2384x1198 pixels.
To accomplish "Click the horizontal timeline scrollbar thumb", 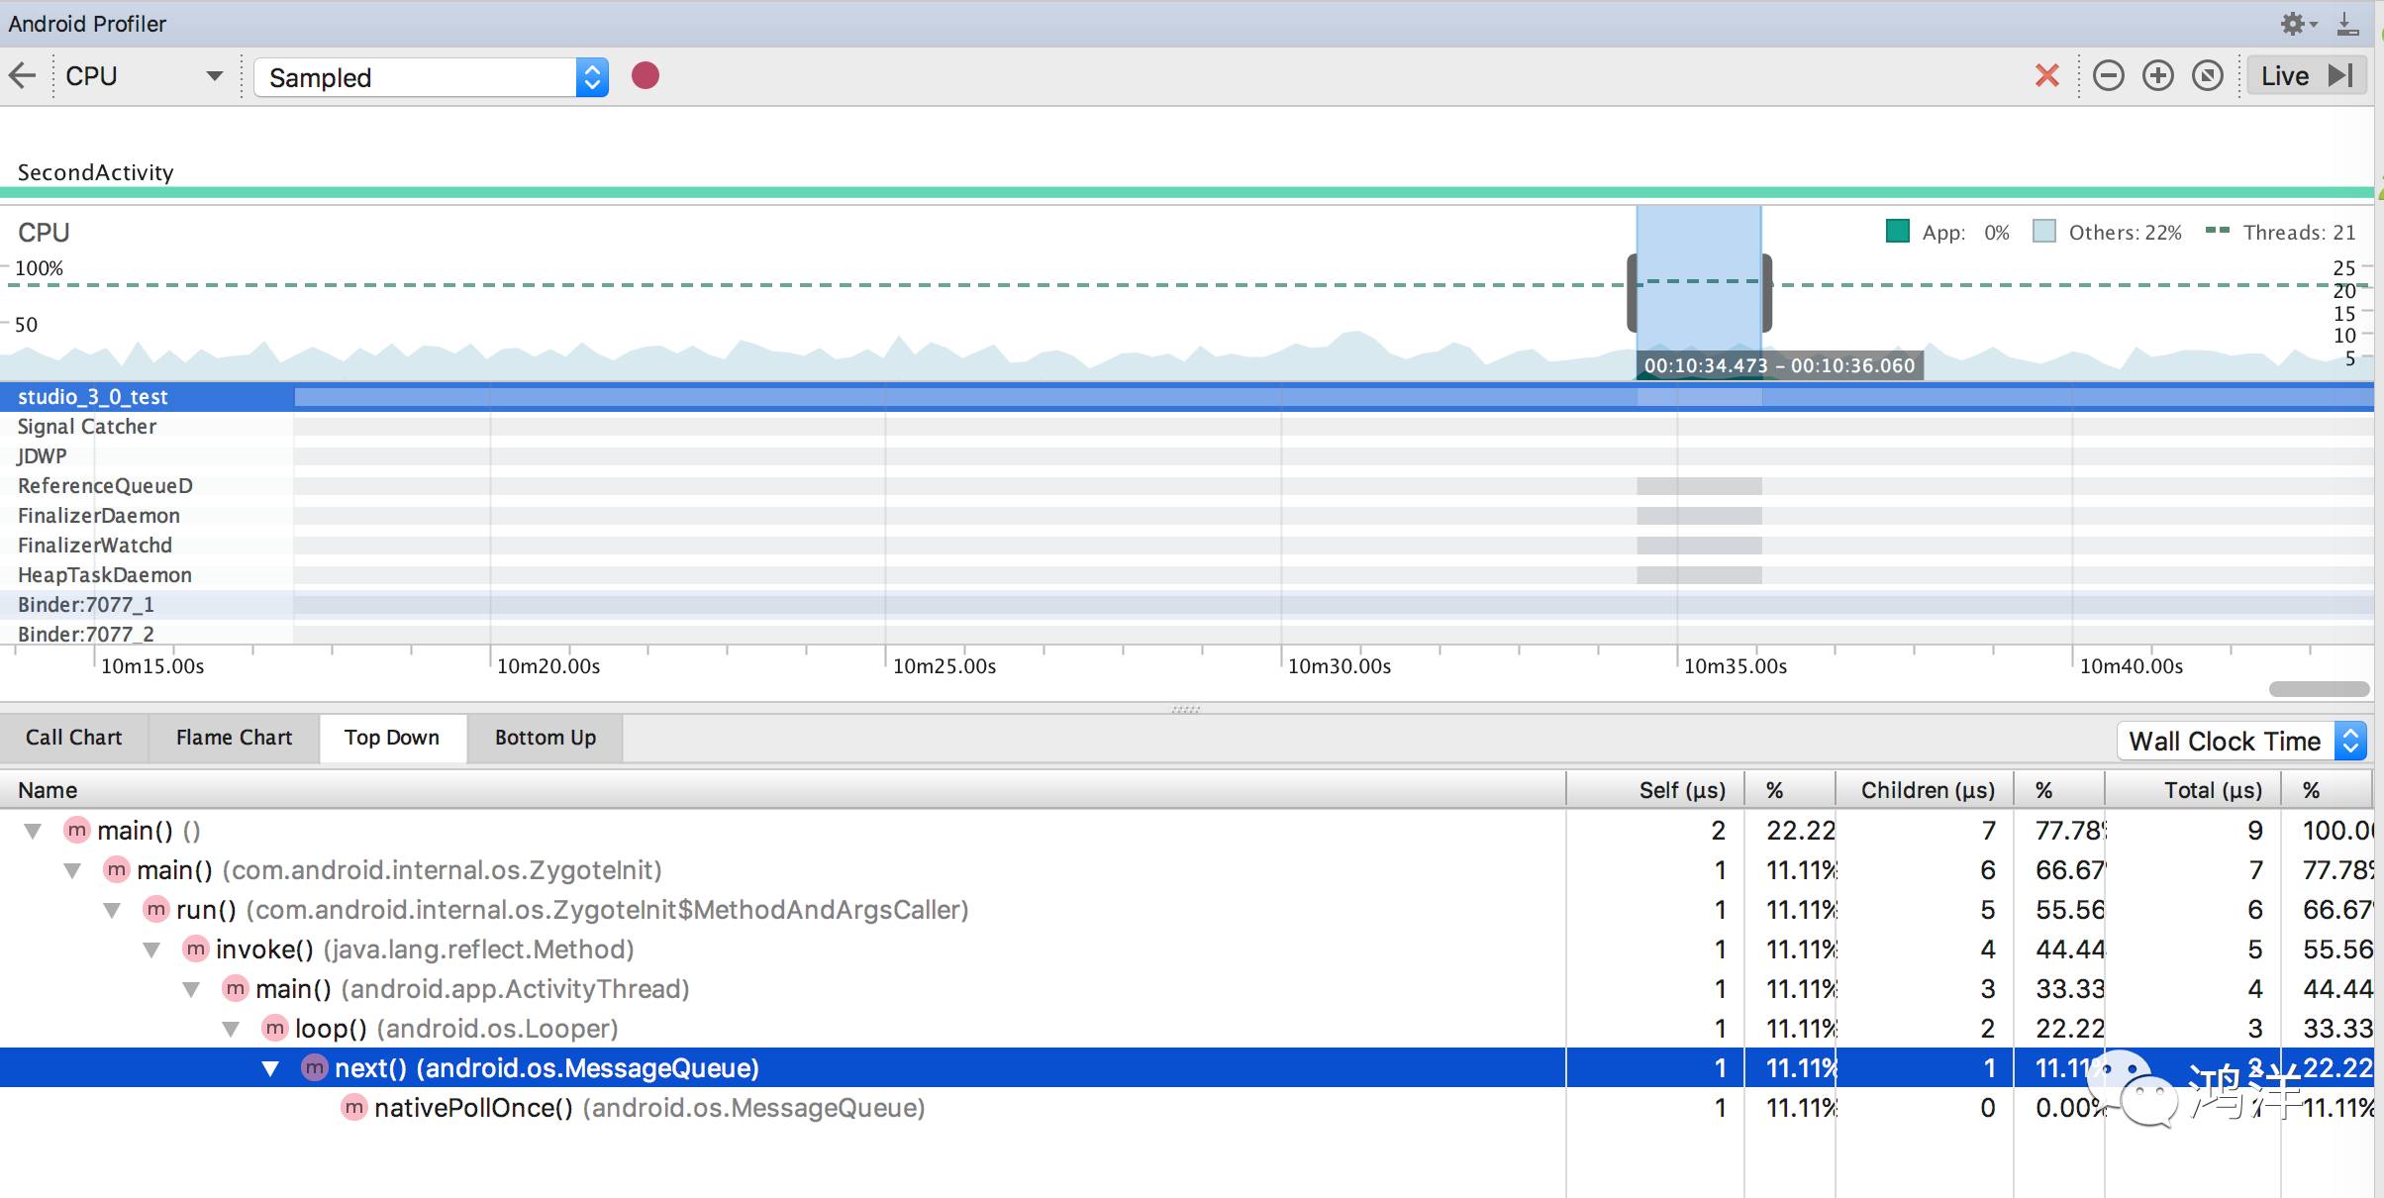I will [2318, 689].
